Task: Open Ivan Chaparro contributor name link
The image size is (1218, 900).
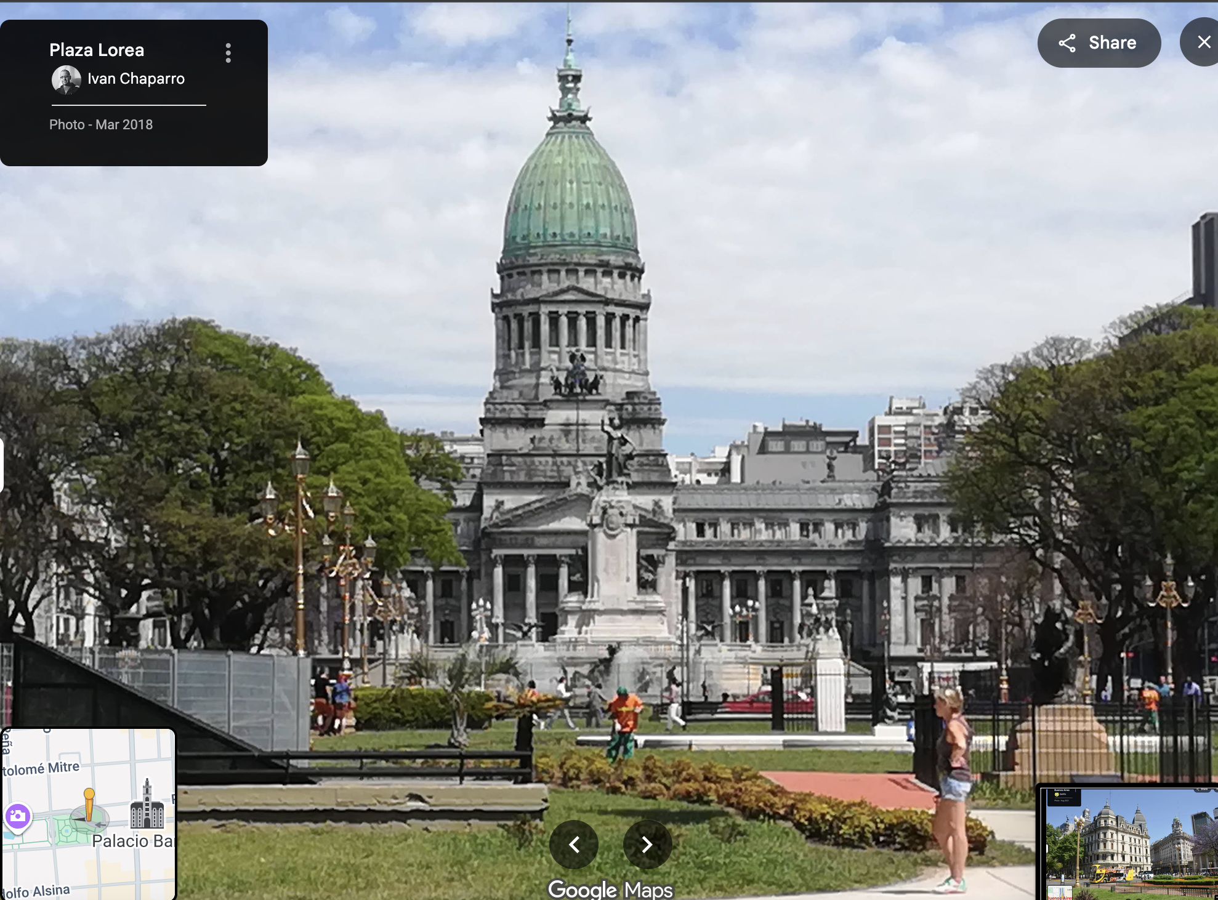Action: [135, 79]
